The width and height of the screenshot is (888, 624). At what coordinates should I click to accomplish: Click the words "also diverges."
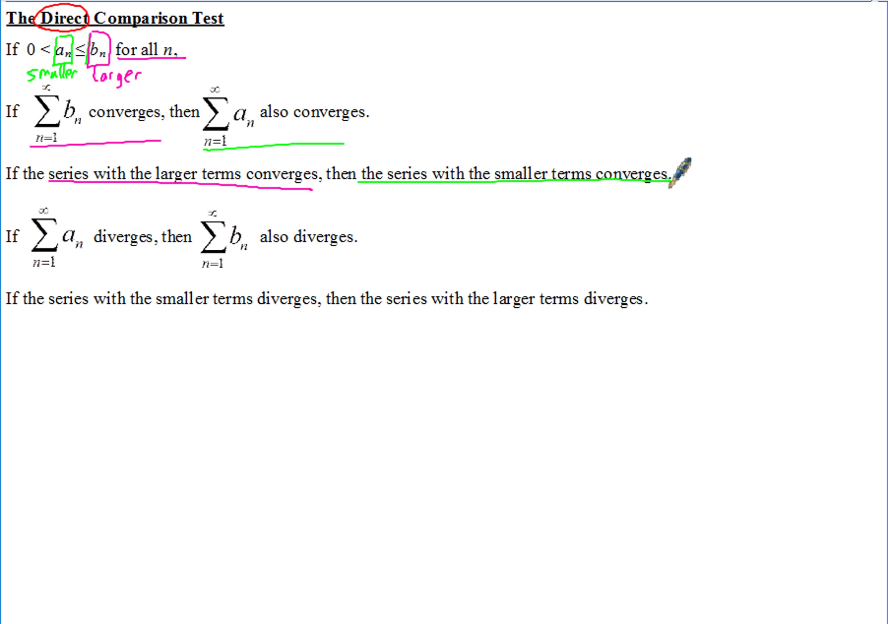[309, 237]
